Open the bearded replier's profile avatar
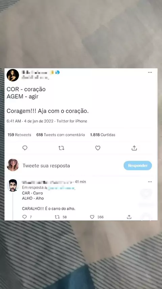 pyautogui.click(x=13, y=185)
